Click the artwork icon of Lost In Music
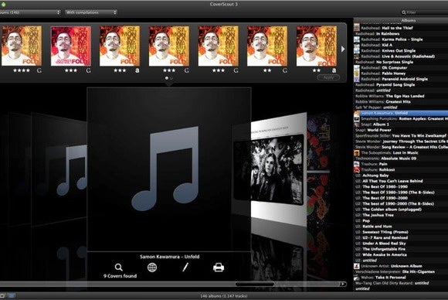 click(357, 153)
